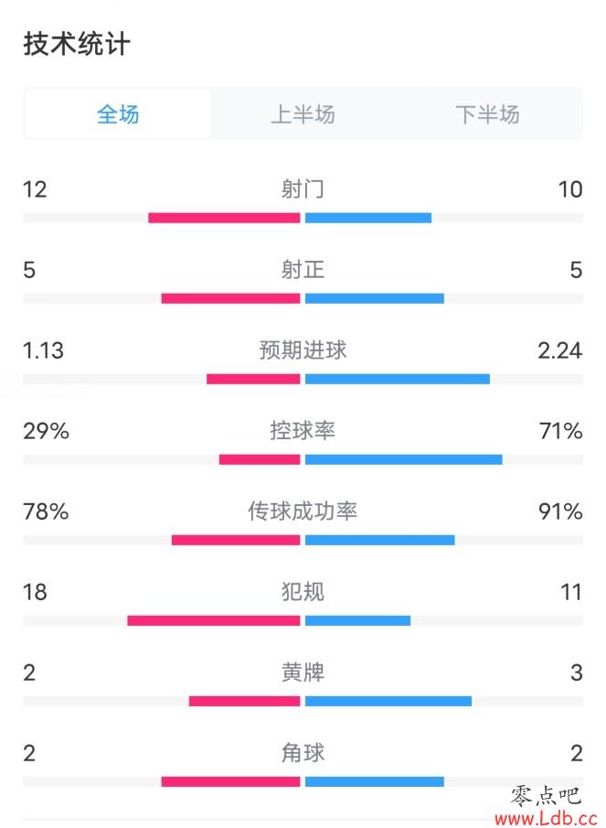
Task: Click the 射门 stat label
Action: click(303, 189)
